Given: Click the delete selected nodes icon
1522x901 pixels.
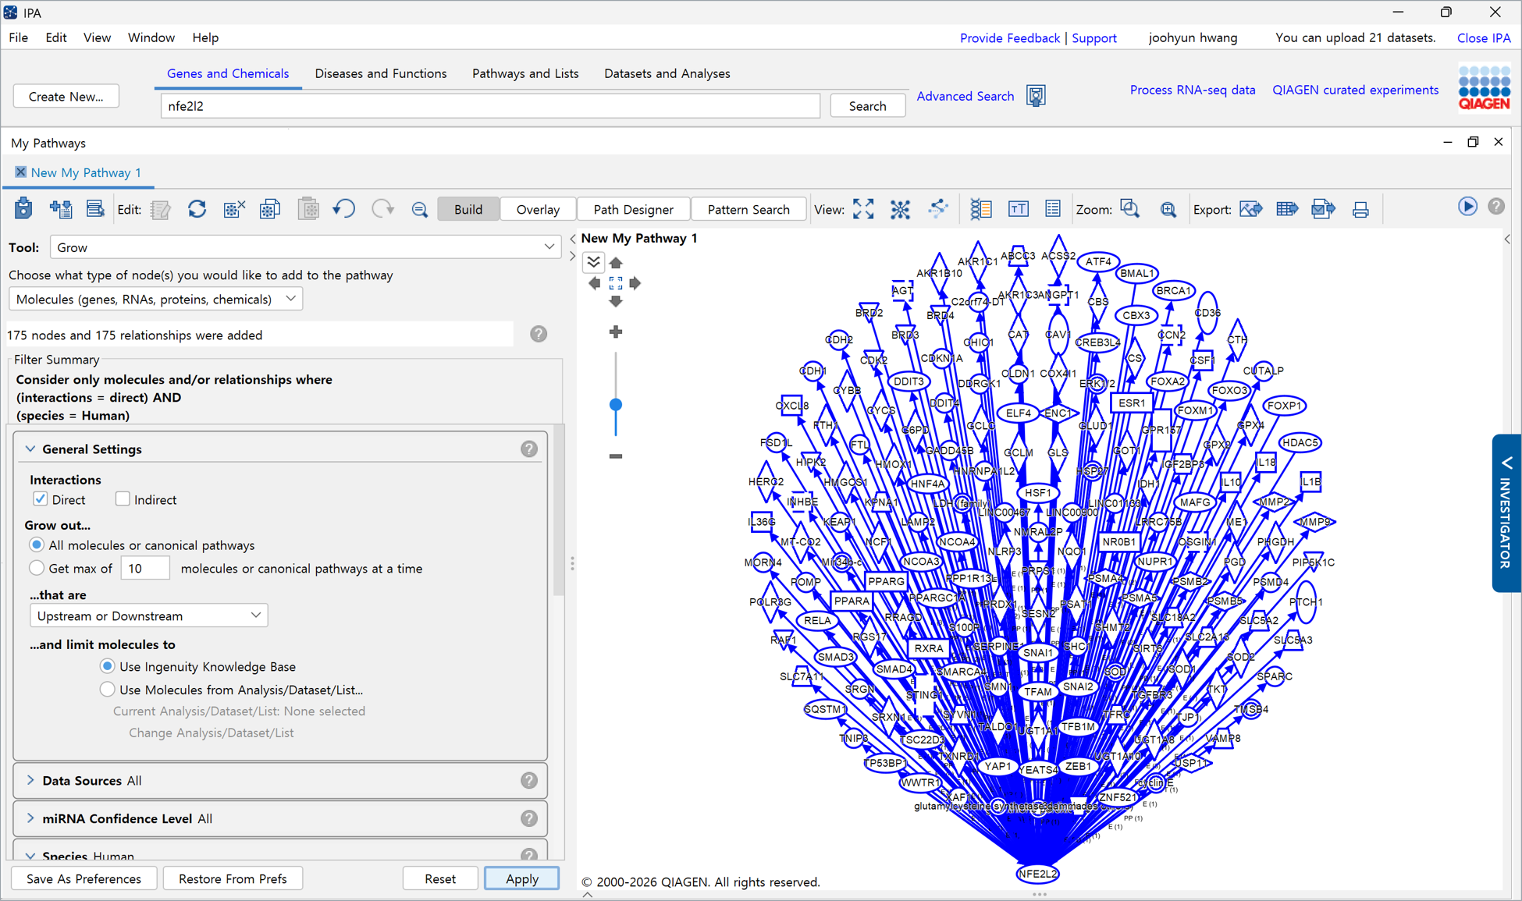Looking at the screenshot, I should [233, 209].
